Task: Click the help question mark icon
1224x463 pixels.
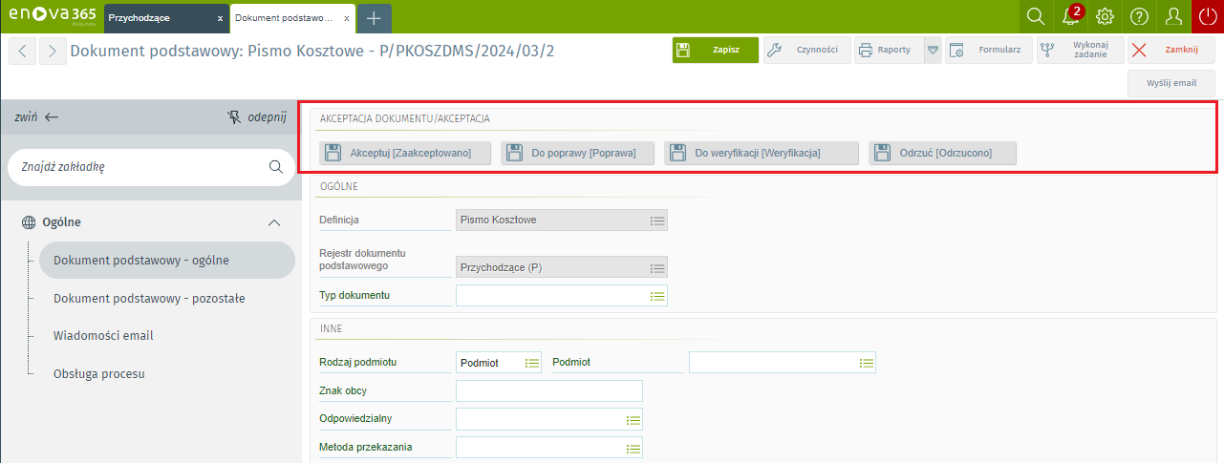Action: [x=1139, y=16]
